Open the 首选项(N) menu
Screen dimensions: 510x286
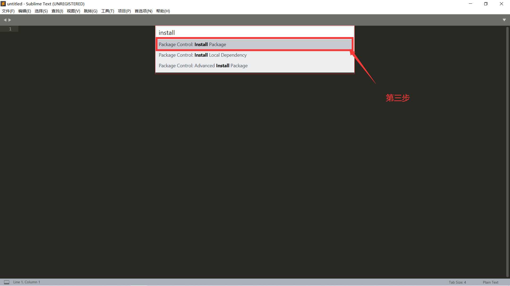(x=143, y=11)
